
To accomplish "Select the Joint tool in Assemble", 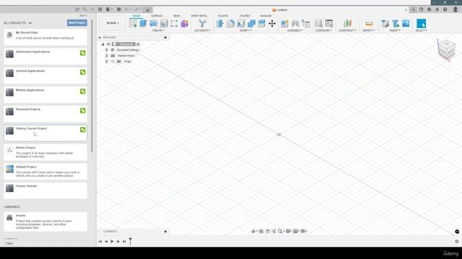I will (x=295, y=24).
